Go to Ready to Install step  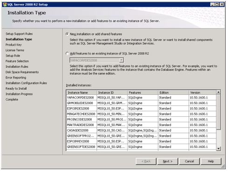(16, 88)
